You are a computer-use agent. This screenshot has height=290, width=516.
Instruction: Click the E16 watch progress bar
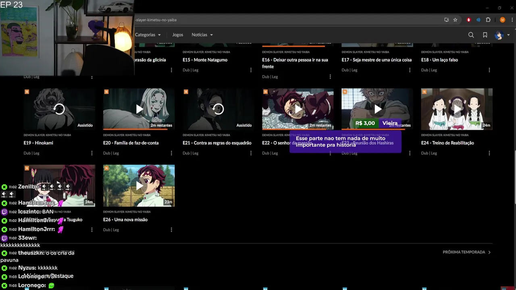pyautogui.click(x=293, y=46)
